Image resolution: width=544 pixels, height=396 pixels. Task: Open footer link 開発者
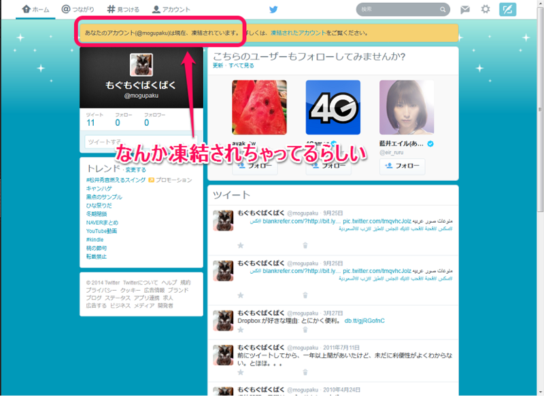click(165, 306)
